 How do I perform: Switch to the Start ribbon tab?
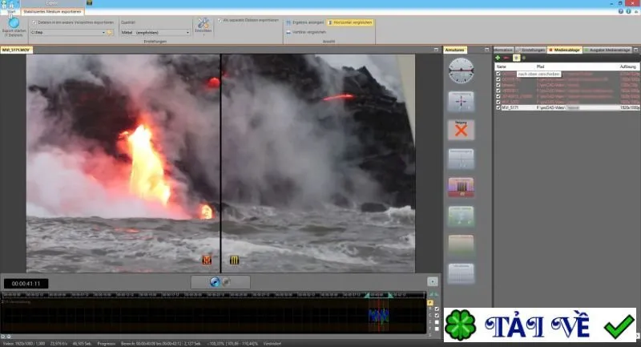pyautogui.click(x=11, y=12)
